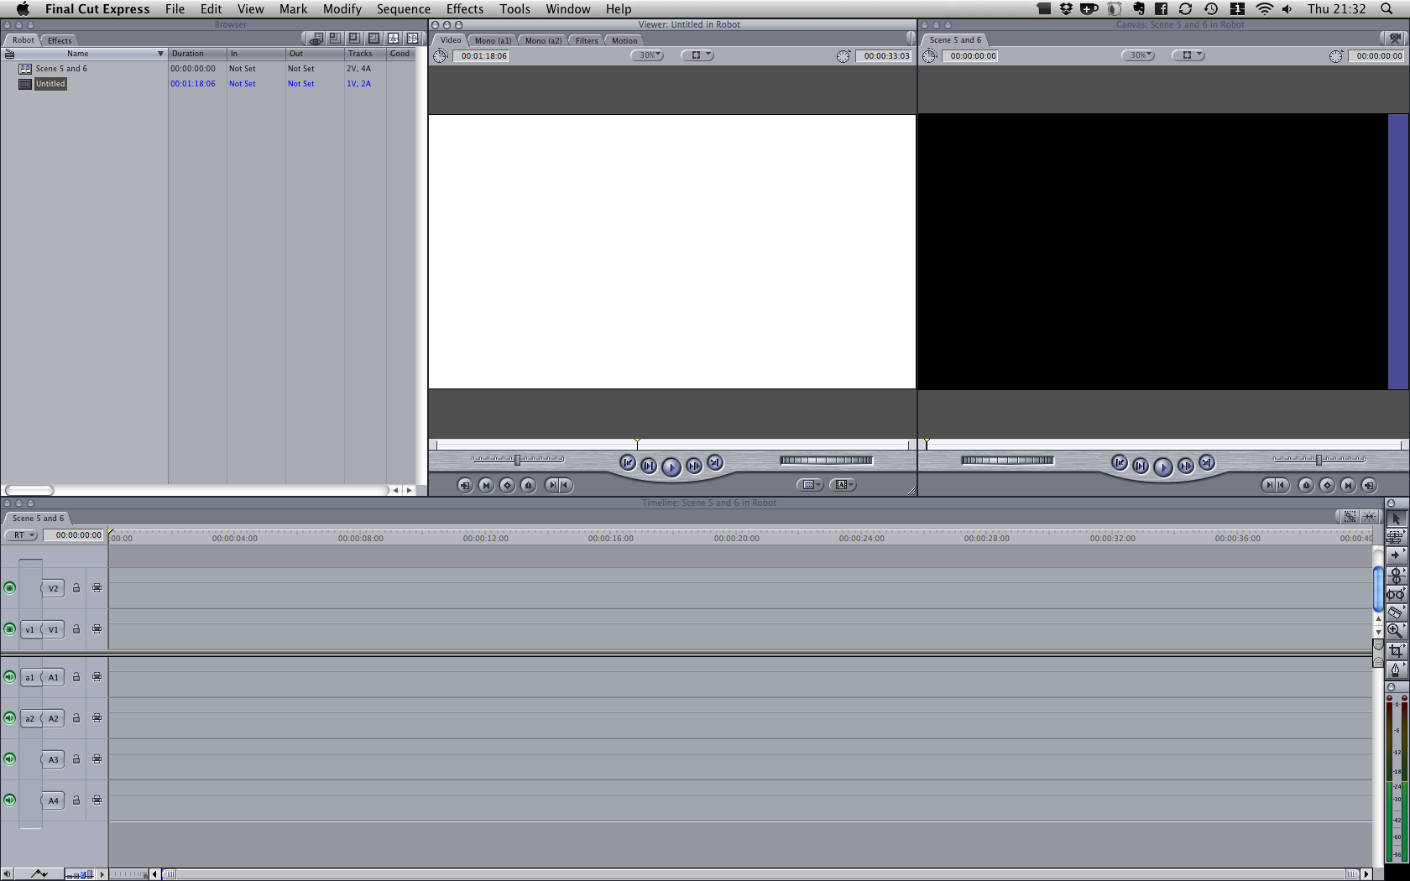The height and width of the screenshot is (881, 1410).
Task: Select the Selection arrow tool in tool palette
Action: (x=1396, y=519)
